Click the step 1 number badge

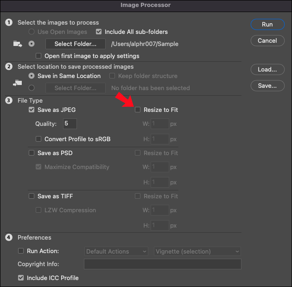click(x=8, y=22)
